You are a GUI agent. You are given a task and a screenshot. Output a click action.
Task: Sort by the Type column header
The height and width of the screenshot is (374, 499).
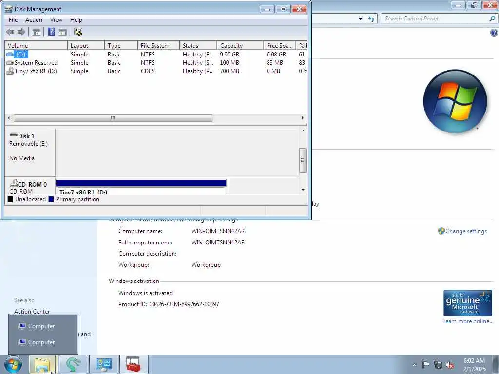point(121,45)
